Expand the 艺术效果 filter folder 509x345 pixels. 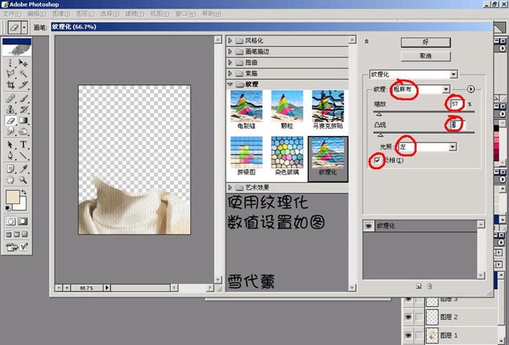[x=231, y=187]
